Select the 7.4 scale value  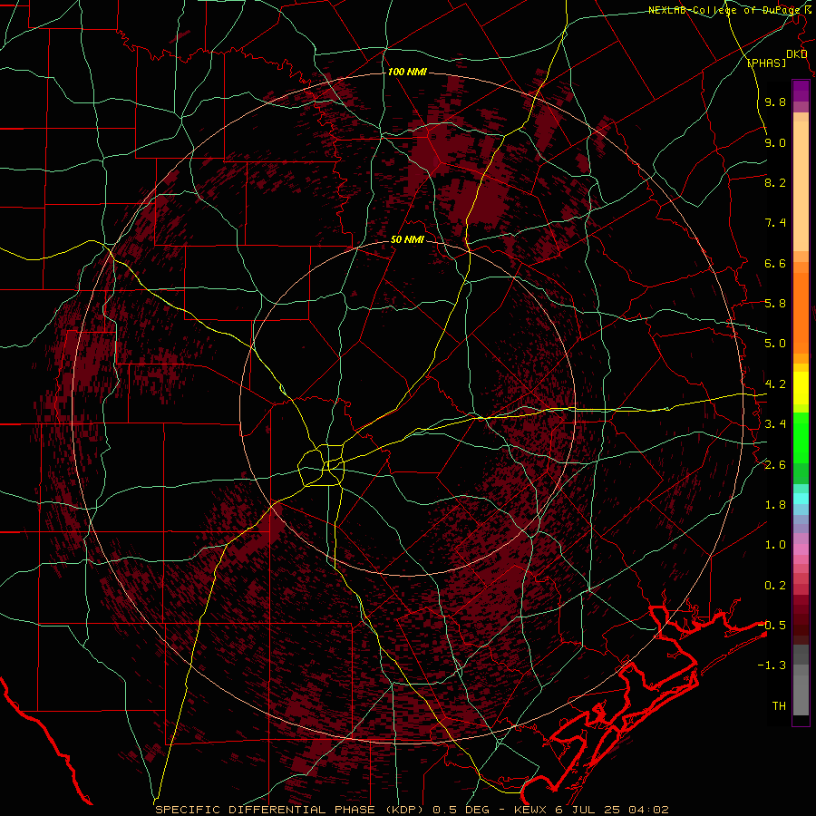pyautogui.click(x=775, y=223)
